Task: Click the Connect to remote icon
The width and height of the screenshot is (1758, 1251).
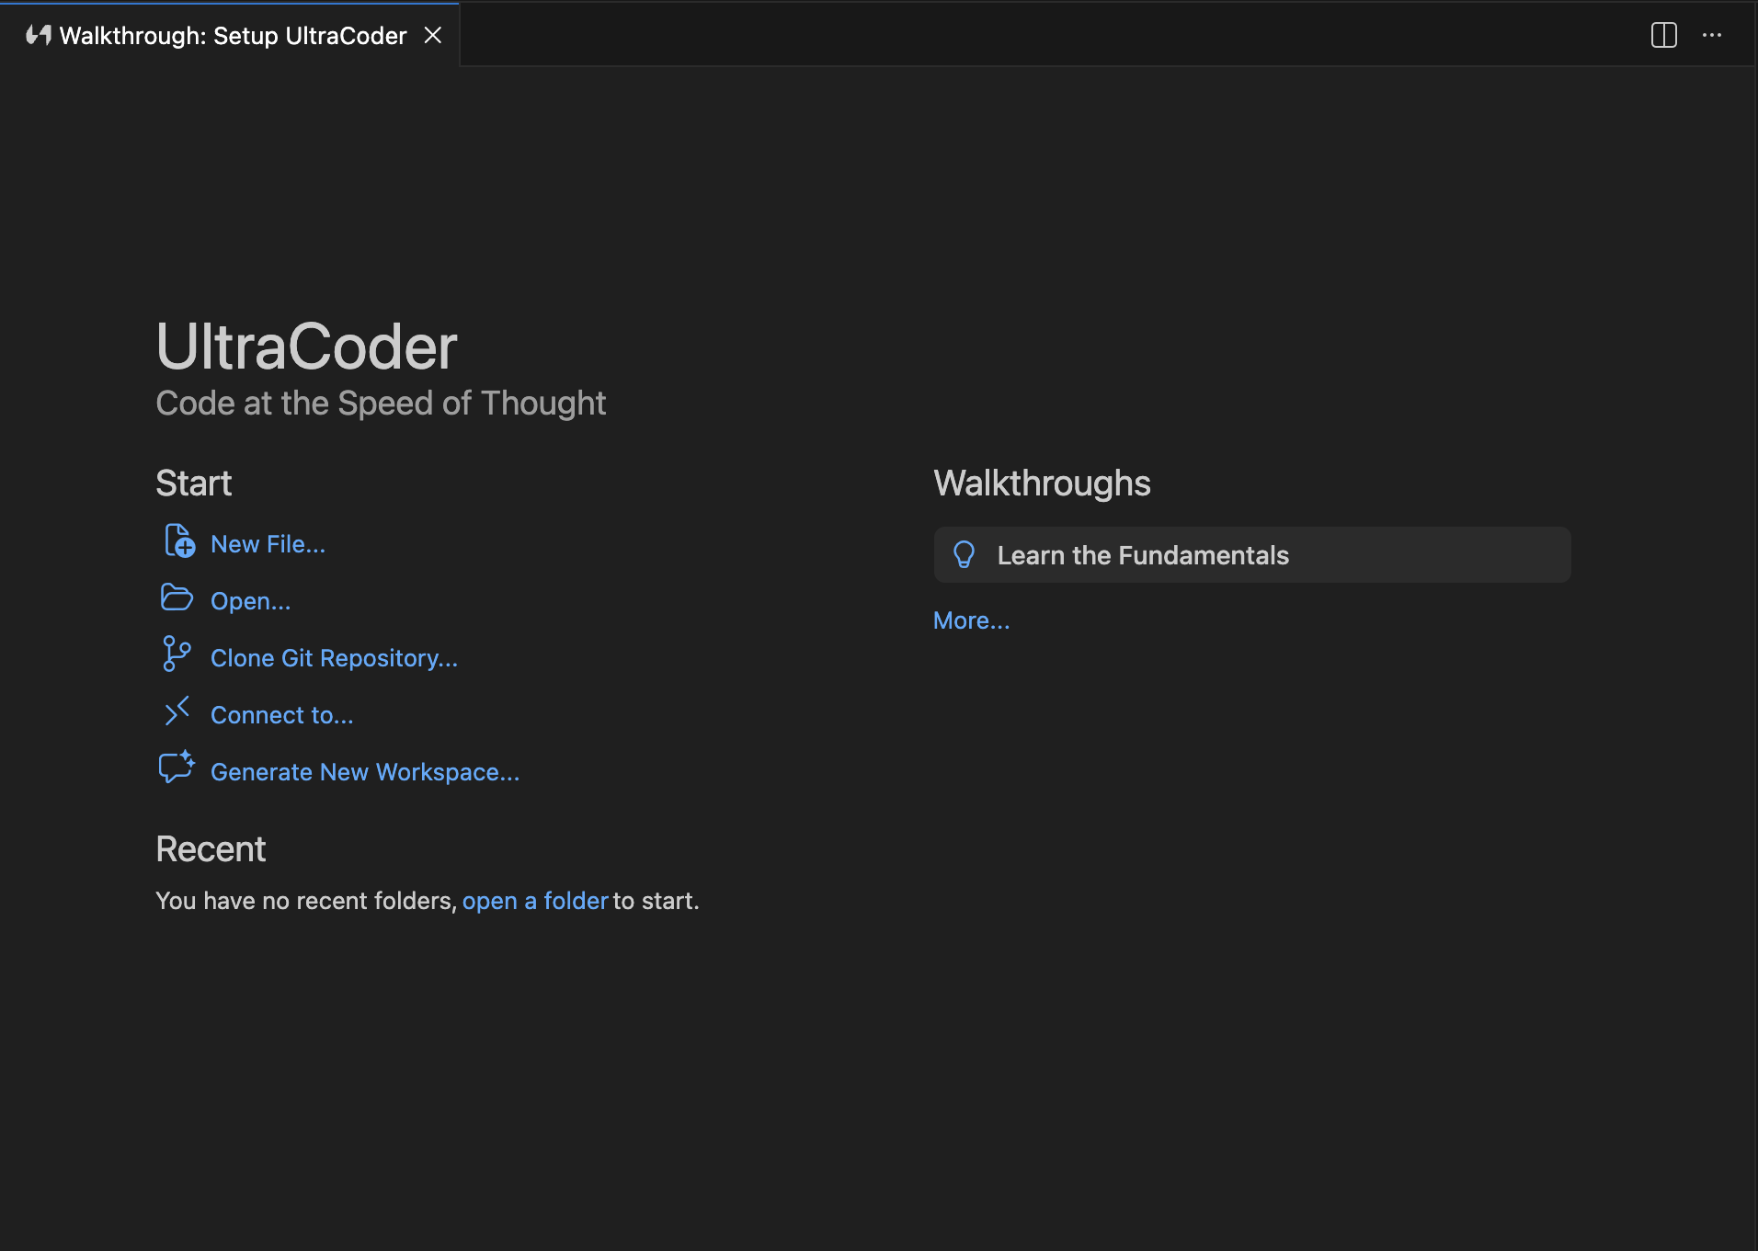Action: click(x=177, y=711)
